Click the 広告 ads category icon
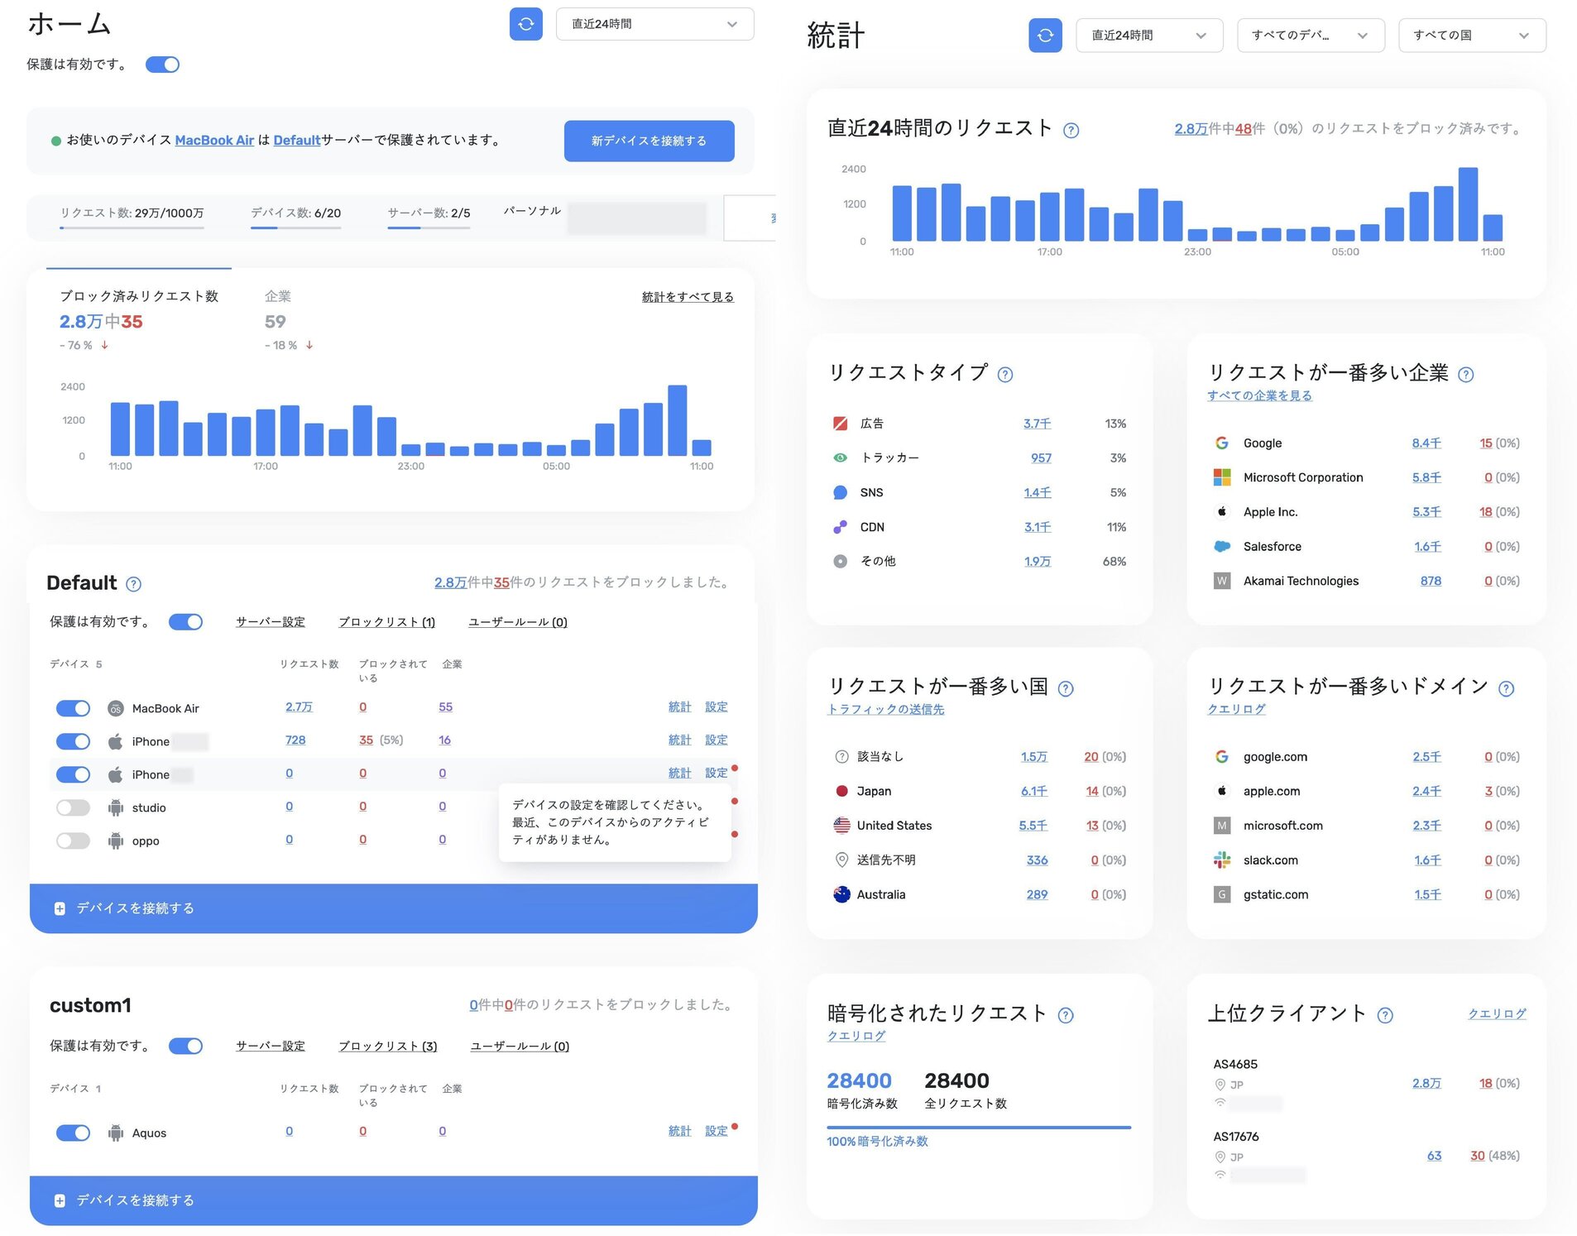Image resolution: width=1577 pixels, height=1236 pixels. click(x=839, y=423)
